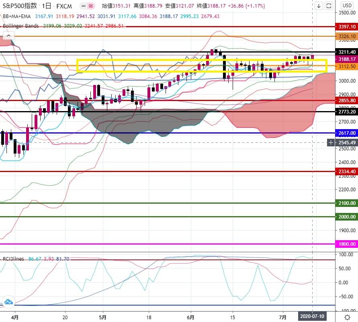Screen dimensions: 358x322
Task: Click the scroll-down arrow button at chart top
Action: pyautogui.click(x=319, y=6)
